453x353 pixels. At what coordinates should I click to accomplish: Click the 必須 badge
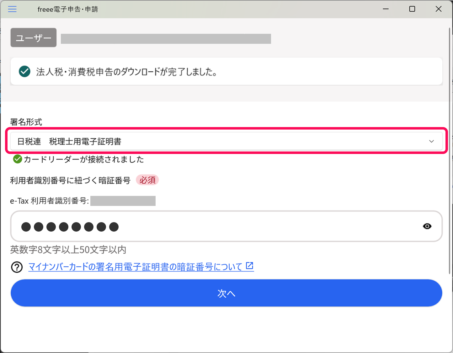[147, 180]
